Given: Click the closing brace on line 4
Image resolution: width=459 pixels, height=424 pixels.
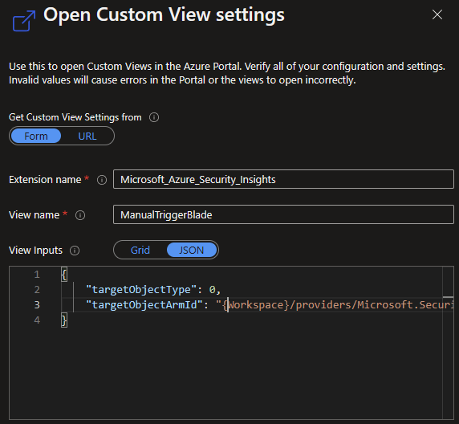Looking at the screenshot, I should click(x=64, y=320).
